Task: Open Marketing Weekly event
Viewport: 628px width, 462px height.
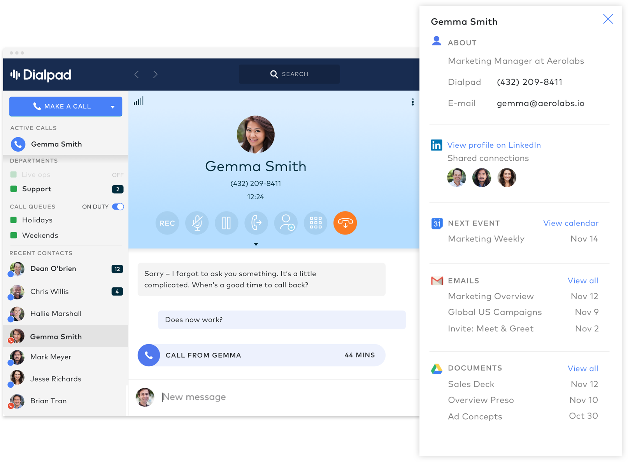Action: point(523,239)
